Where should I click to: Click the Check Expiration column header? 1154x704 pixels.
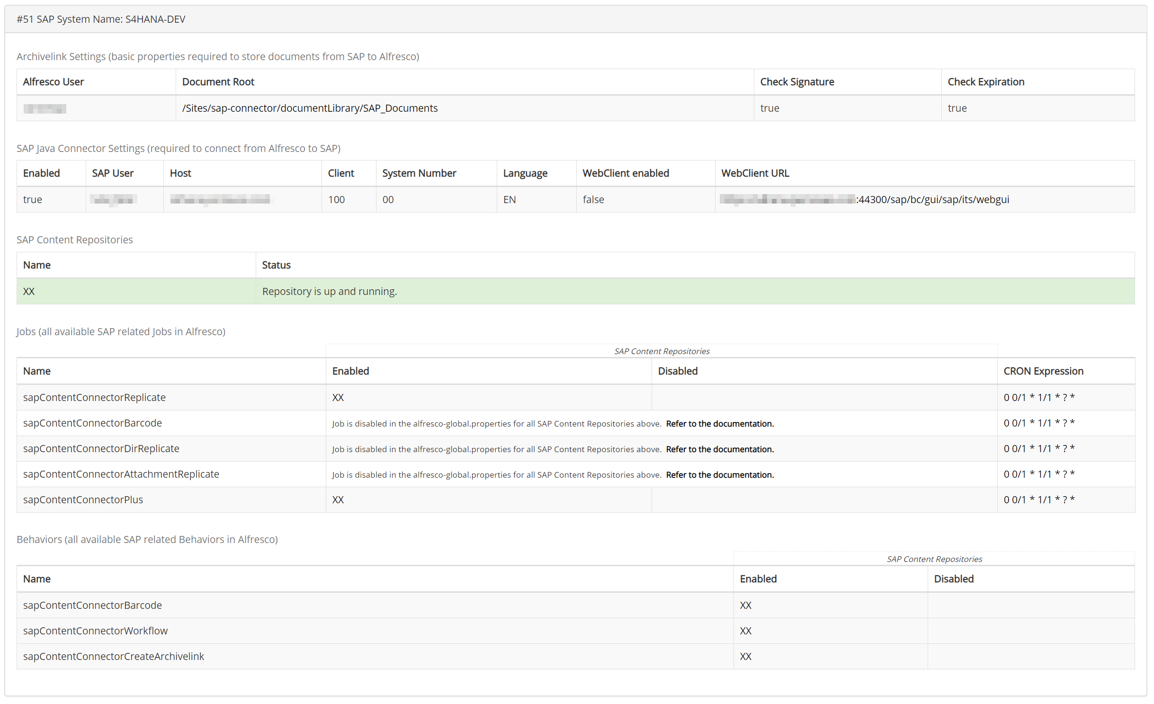(985, 81)
